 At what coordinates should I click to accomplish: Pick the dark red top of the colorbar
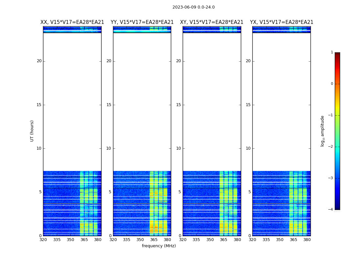[337, 54]
